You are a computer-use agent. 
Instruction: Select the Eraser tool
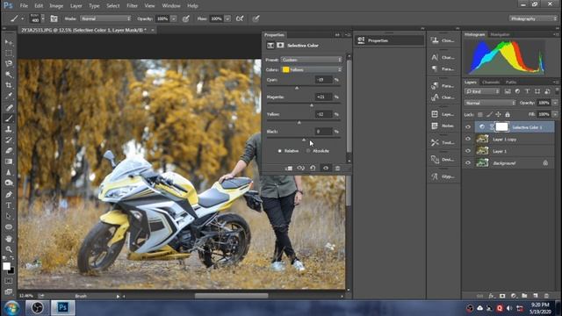(x=9, y=150)
